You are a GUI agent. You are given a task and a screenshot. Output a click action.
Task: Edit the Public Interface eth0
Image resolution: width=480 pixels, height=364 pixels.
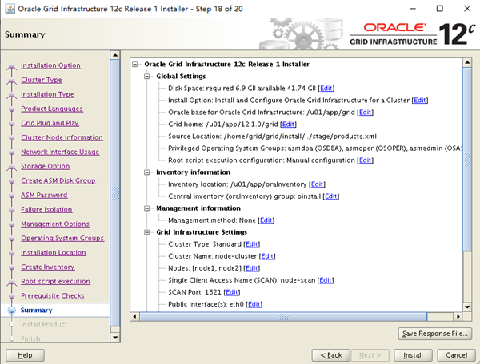[x=254, y=304]
